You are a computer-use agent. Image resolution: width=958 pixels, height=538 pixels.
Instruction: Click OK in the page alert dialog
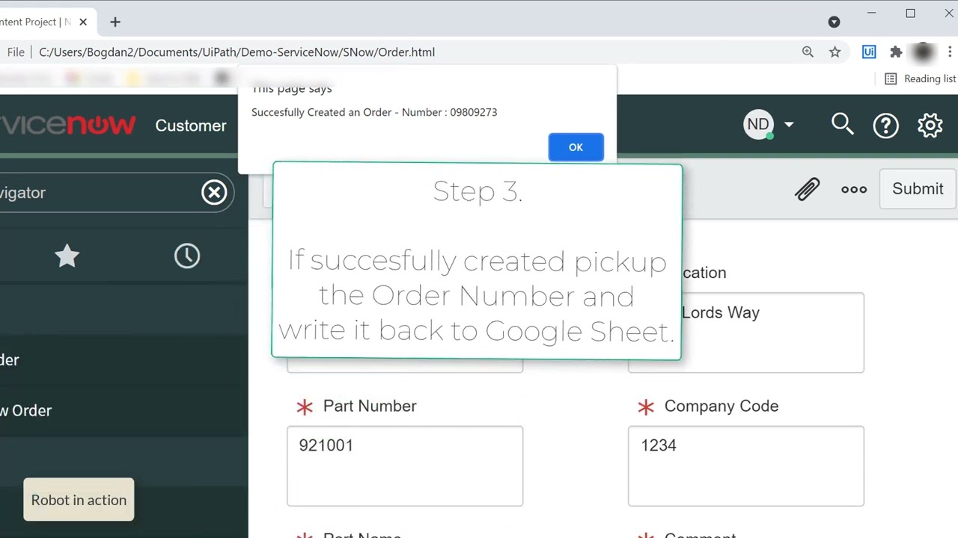[x=576, y=147]
